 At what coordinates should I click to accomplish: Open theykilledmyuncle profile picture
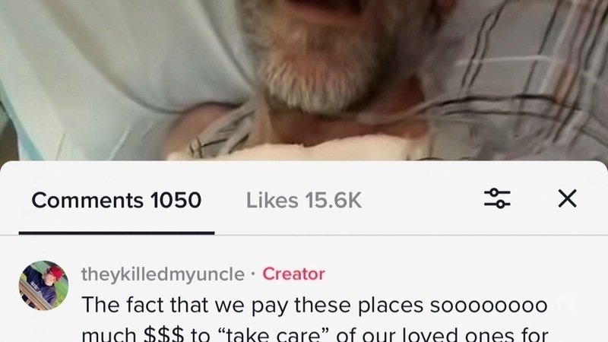point(44,286)
